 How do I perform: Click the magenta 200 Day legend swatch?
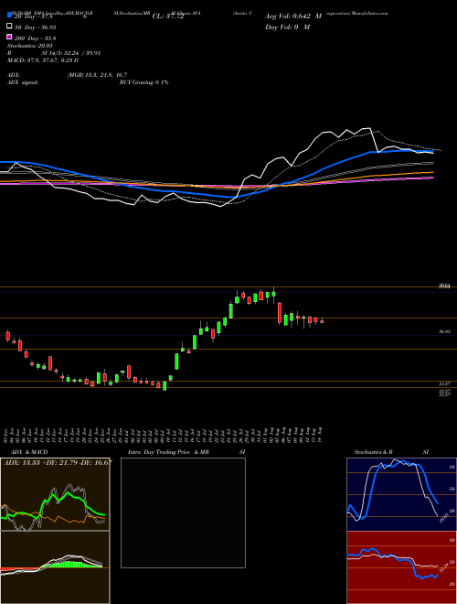click(10, 38)
